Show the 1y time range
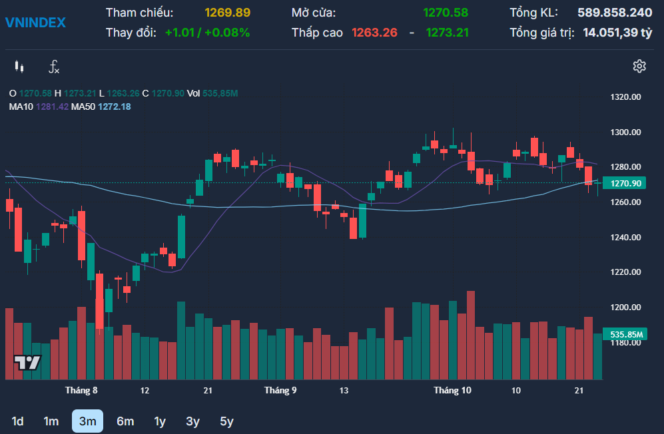The height and width of the screenshot is (434, 664). pyautogui.click(x=160, y=421)
